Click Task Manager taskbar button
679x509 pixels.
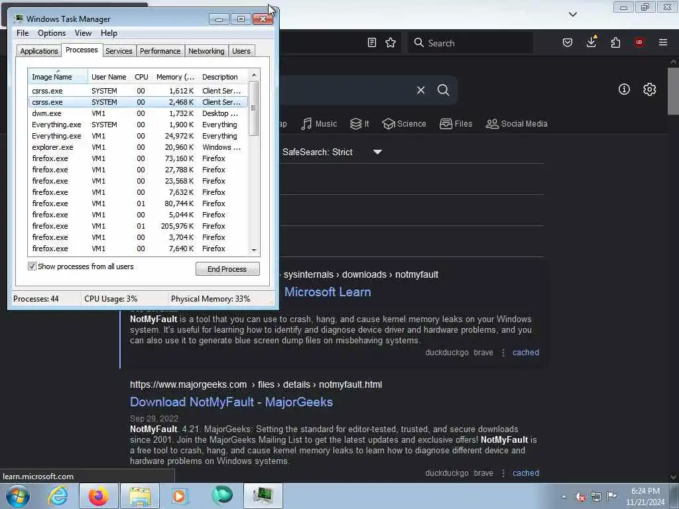pyautogui.click(x=263, y=496)
